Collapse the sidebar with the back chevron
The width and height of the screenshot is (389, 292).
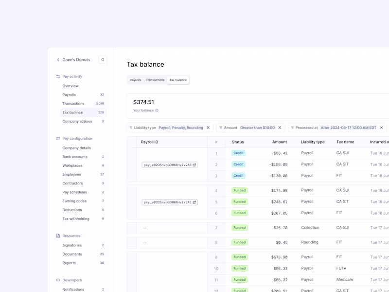[58, 59]
